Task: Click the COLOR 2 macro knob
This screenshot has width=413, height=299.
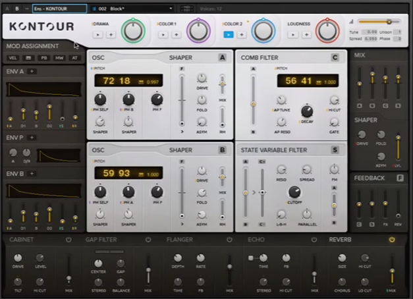Action: pos(263,31)
